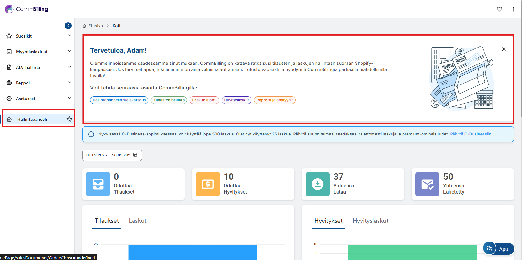Expand the Myyntiasiakirjat section

click(69, 51)
